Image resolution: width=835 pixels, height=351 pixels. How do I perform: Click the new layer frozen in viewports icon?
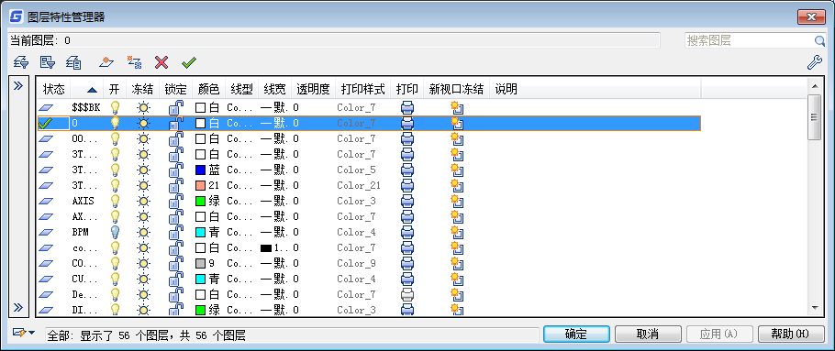[x=134, y=62]
